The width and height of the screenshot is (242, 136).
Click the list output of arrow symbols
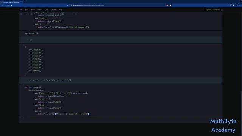(x=50, y=80)
